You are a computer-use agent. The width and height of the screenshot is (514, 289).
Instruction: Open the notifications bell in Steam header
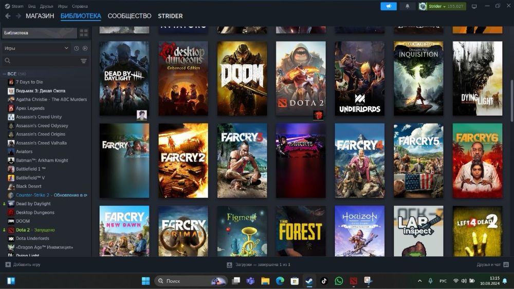[x=408, y=6]
